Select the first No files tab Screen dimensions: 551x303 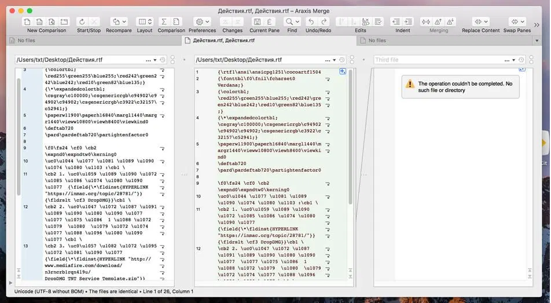(27, 41)
